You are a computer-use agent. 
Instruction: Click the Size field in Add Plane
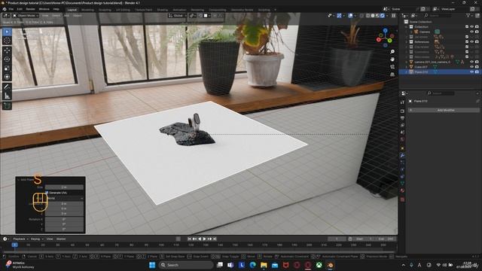coord(64,187)
